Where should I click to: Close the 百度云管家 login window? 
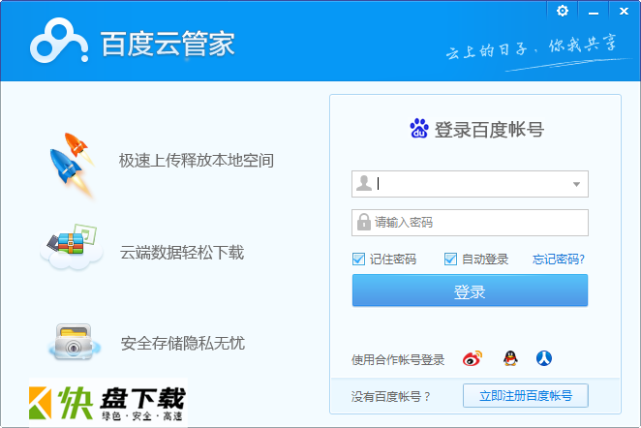[x=624, y=11]
